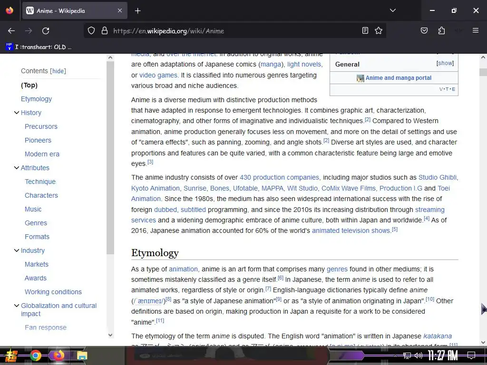Launch Google Chrome from the taskbar

click(x=35, y=355)
